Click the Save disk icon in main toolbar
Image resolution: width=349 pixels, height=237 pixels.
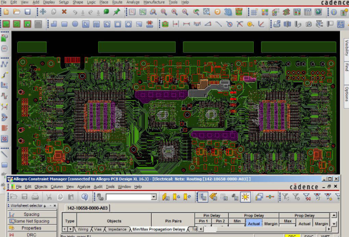click(27, 12)
